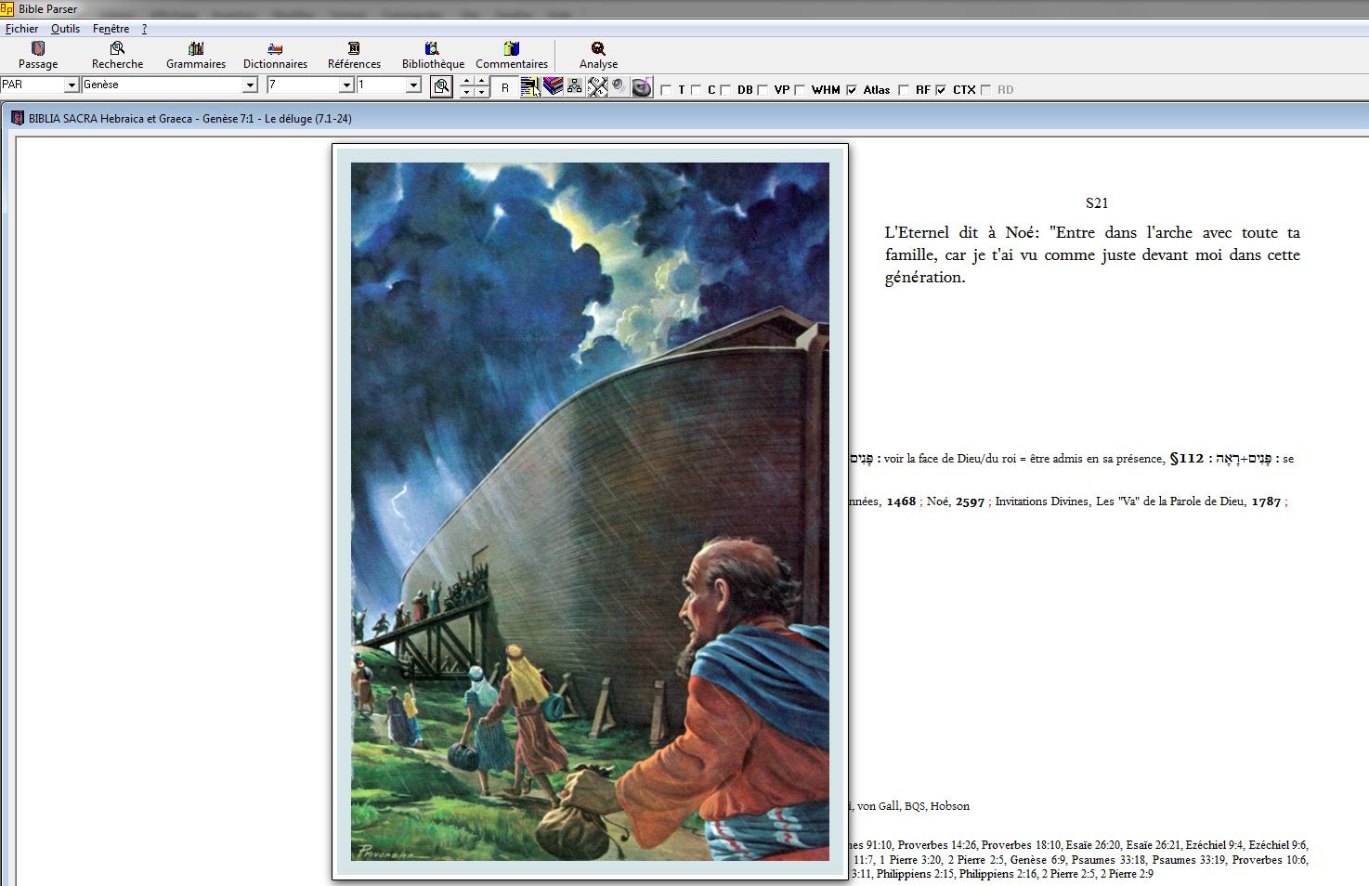Viewport: 1369px width, 886px height.
Task: Open the Grammaires tool
Action: (196, 55)
